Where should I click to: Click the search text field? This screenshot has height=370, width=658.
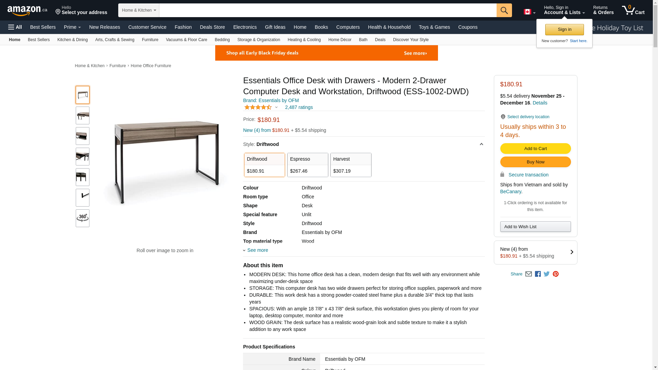click(328, 10)
